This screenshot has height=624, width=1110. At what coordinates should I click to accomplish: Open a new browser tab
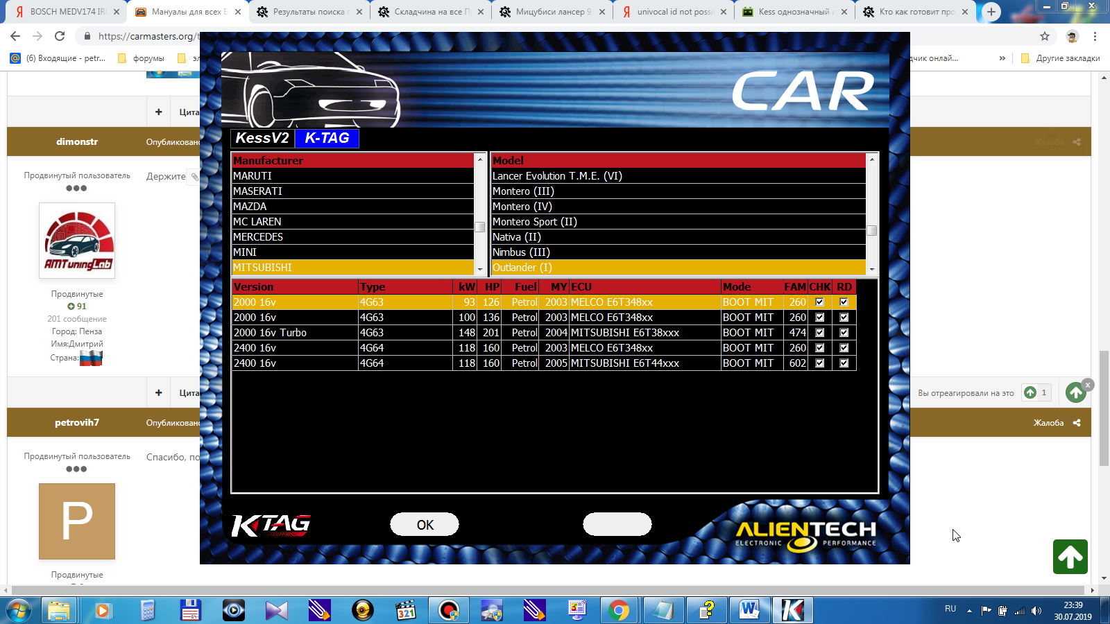pos(991,12)
